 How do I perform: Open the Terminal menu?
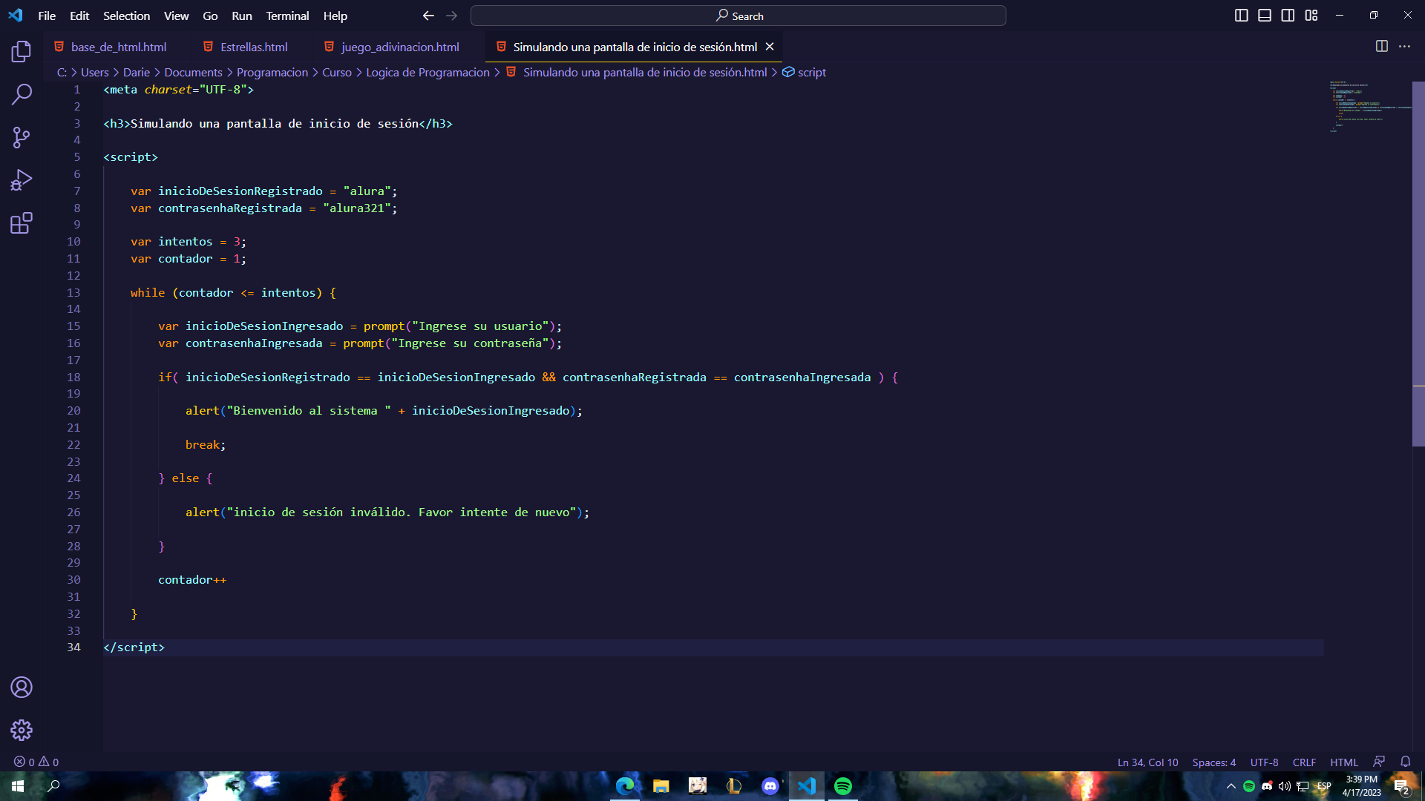click(x=287, y=16)
